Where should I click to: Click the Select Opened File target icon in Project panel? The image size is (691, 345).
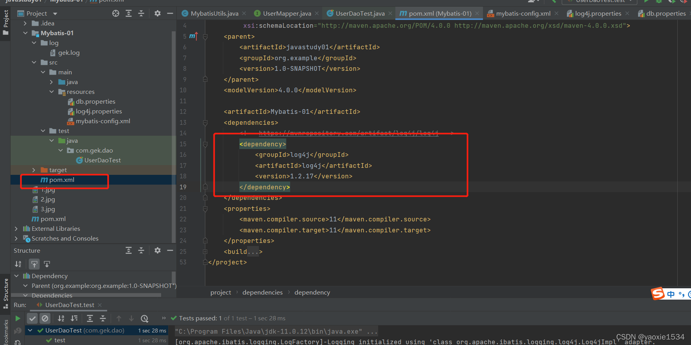click(116, 13)
